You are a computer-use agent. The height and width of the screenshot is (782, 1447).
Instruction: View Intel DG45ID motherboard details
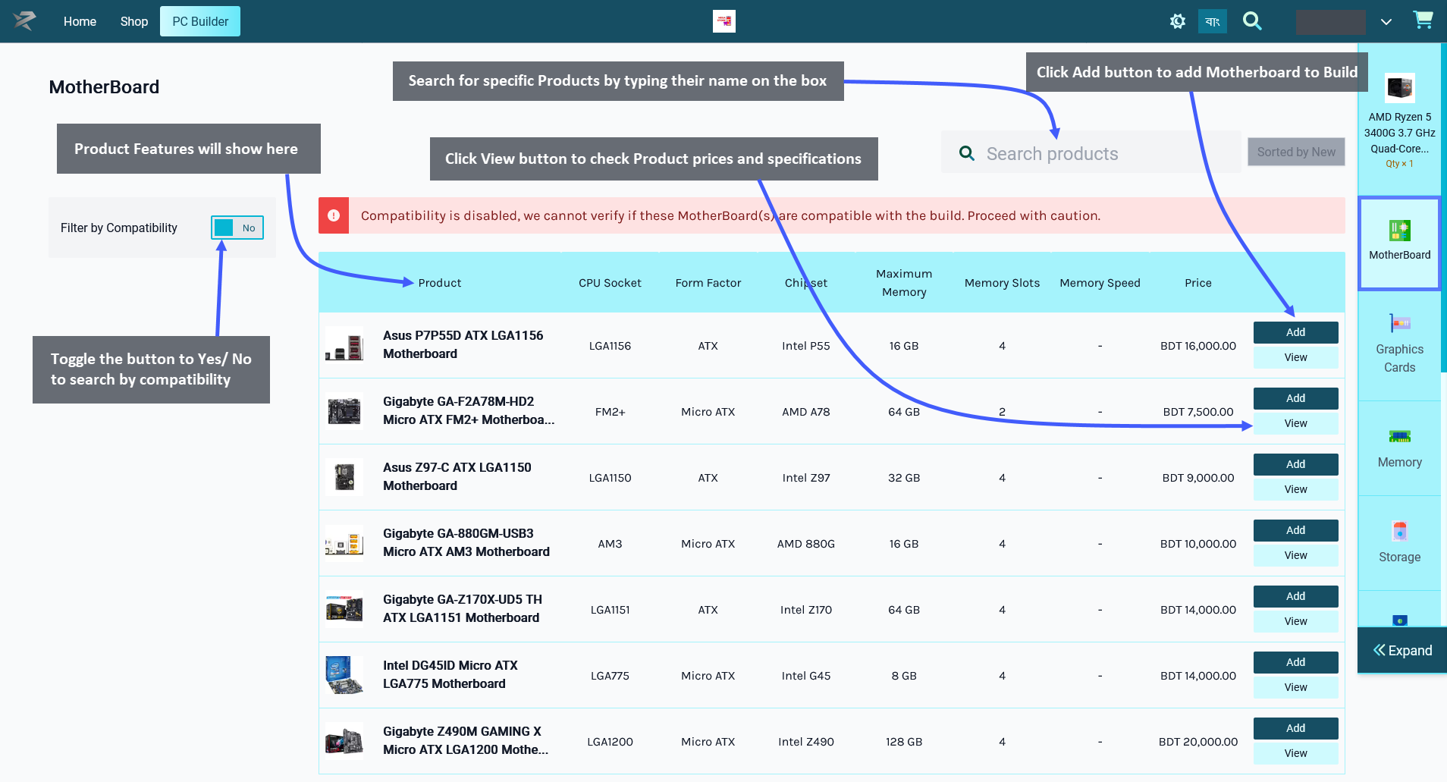(x=1295, y=687)
